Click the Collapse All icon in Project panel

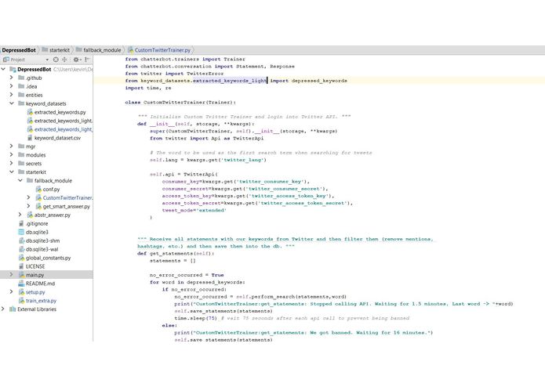coord(64,60)
